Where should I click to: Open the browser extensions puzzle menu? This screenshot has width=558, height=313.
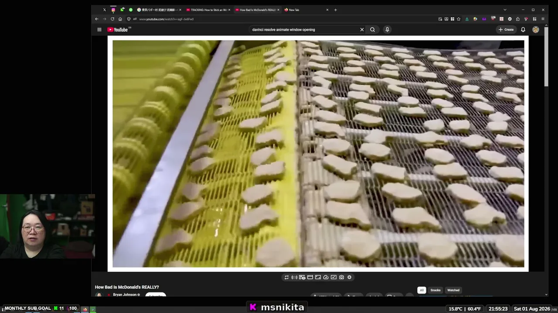517,19
